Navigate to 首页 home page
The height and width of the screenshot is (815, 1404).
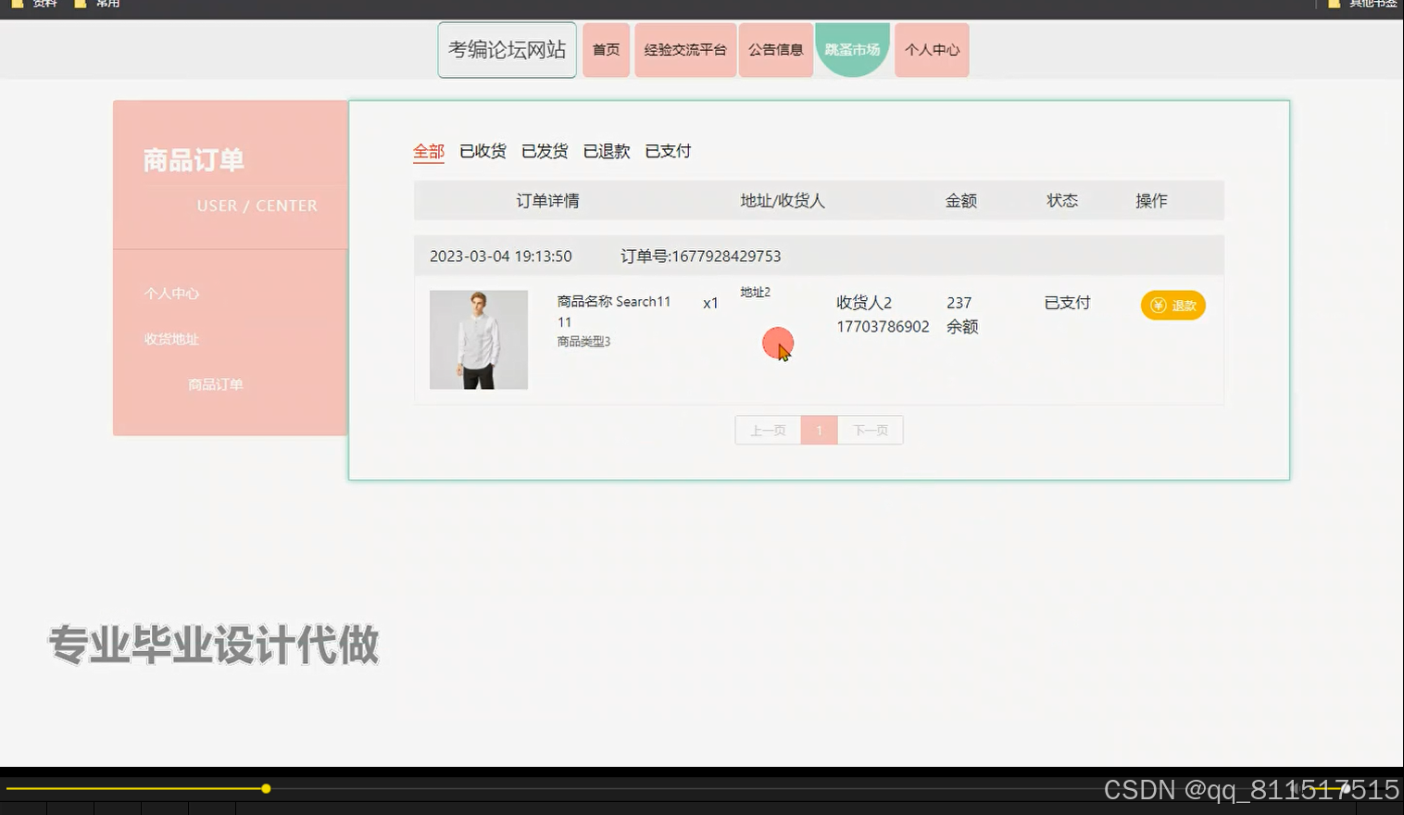pos(606,50)
